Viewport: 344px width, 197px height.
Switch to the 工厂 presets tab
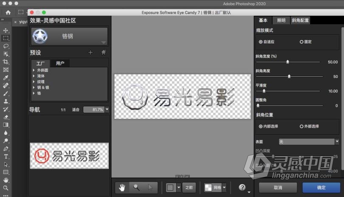pyautogui.click(x=41, y=63)
